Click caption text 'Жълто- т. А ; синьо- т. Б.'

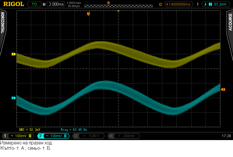point(26,148)
